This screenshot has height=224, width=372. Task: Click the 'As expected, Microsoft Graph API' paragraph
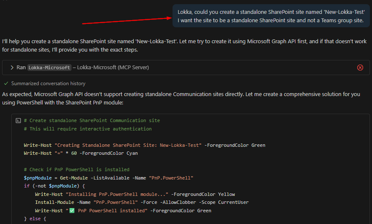click(x=181, y=98)
